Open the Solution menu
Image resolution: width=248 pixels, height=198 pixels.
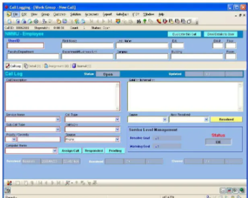tap(75, 15)
